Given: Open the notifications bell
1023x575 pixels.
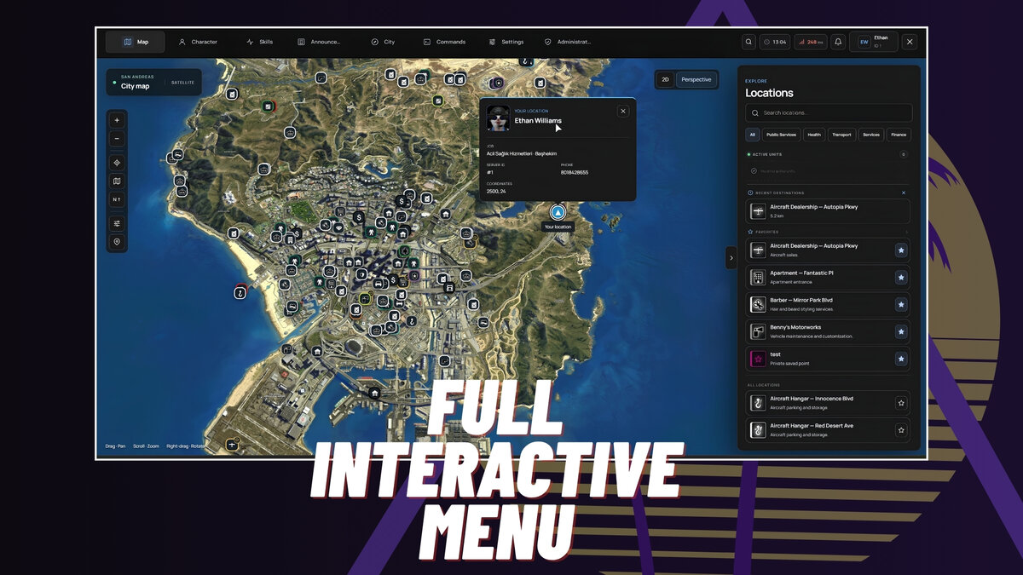Looking at the screenshot, I should [838, 42].
